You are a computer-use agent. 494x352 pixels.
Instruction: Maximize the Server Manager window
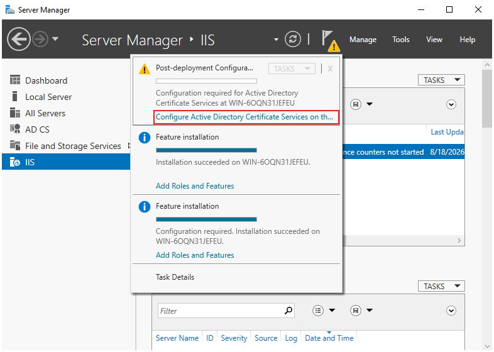point(449,10)
